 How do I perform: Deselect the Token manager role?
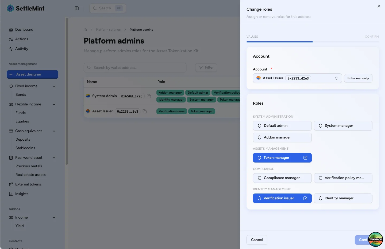coord(282,158)
